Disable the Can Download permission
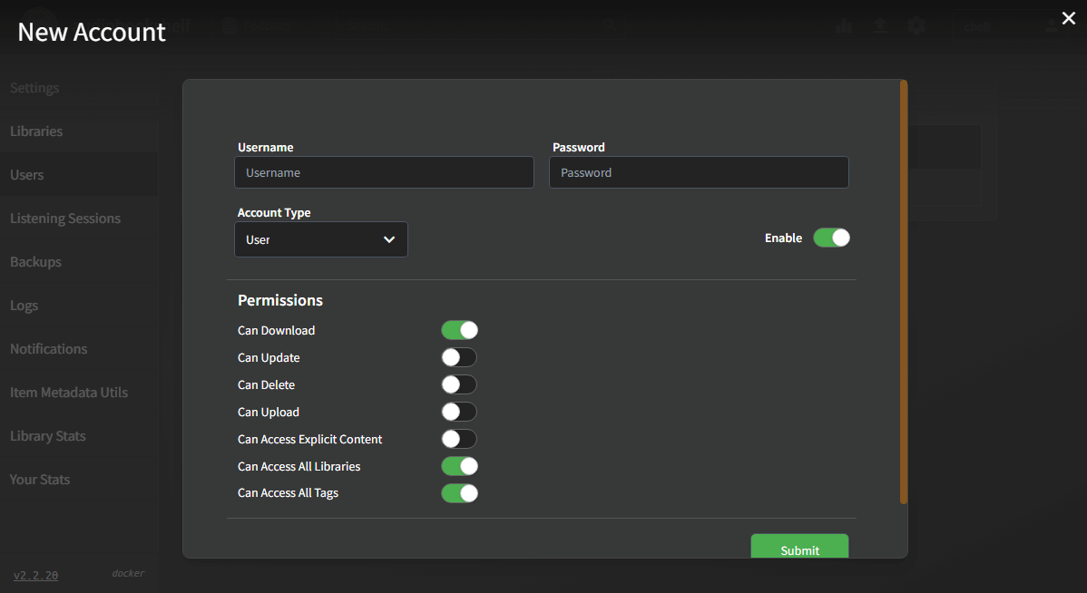 [x=459, y=329]
